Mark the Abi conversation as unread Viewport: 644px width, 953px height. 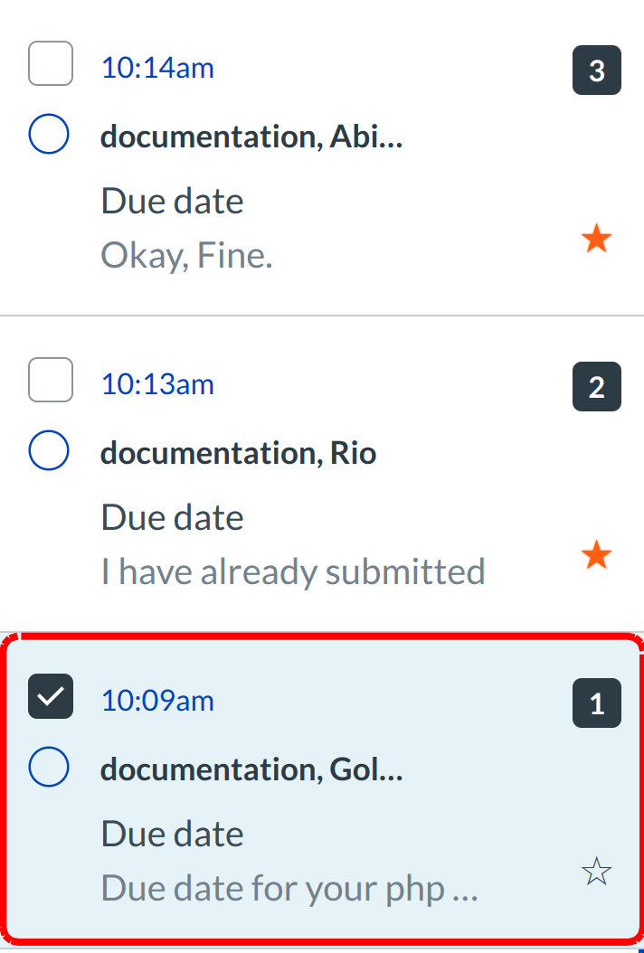pyautogui.click(x=49, y=135)
